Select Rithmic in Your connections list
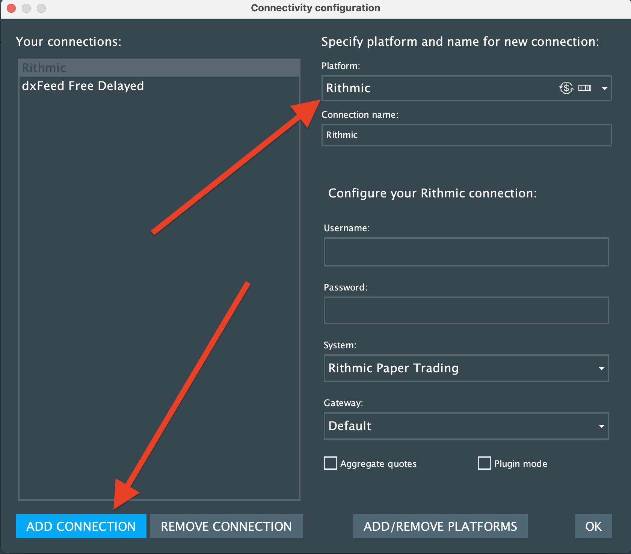This screenshot has width=631, height=554. [44, 68]
